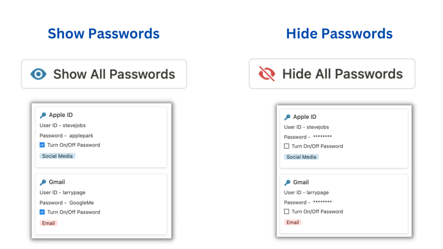
Task: Open the Gmail title in right panel
Action: click(x=301, y=182)
